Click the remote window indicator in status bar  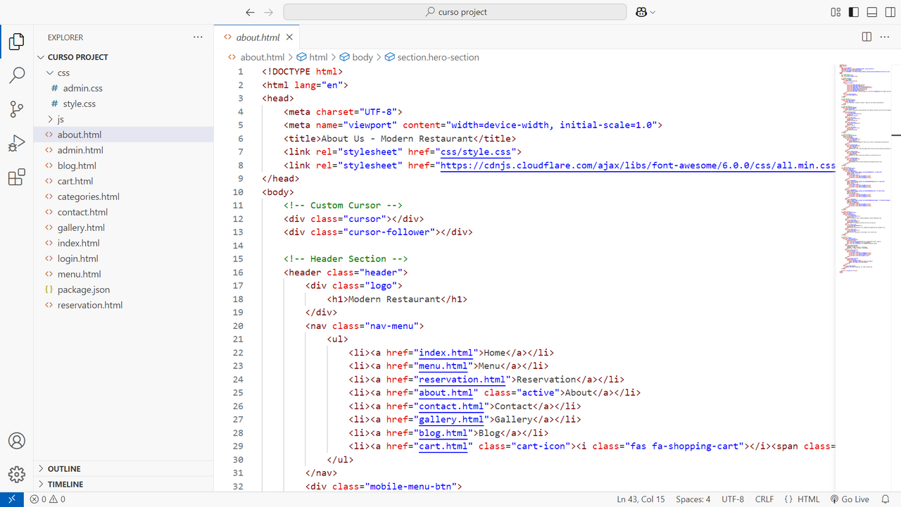pyautogui.click(x=12, y=499)
